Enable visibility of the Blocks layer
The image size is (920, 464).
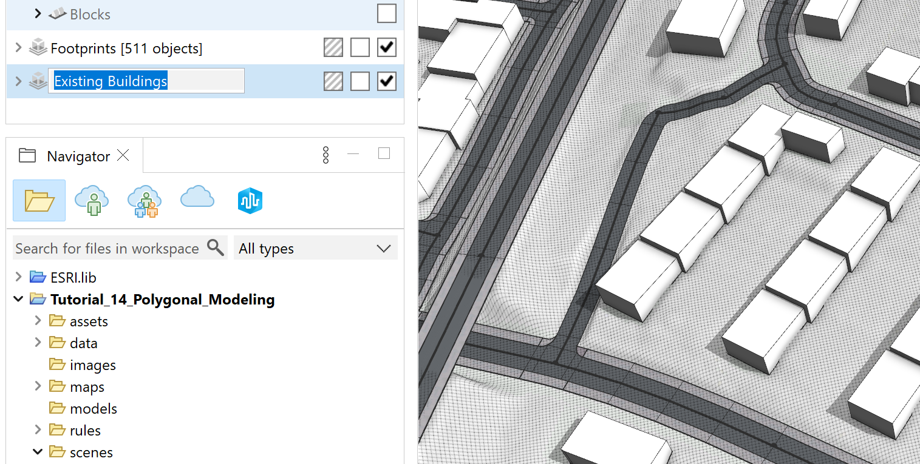click(x=387, y=13)
